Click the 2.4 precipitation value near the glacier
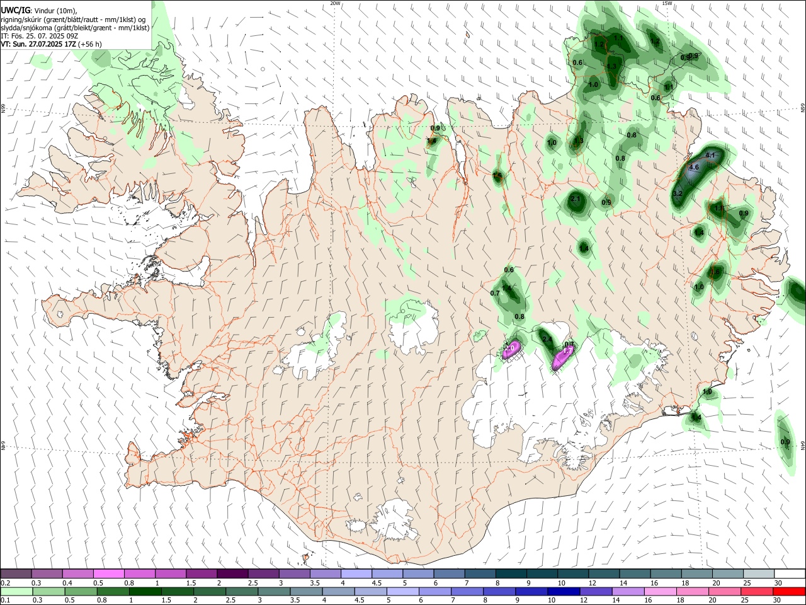 (x=547, y=340)
